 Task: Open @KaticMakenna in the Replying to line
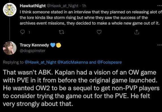click(x=72, y=62)
